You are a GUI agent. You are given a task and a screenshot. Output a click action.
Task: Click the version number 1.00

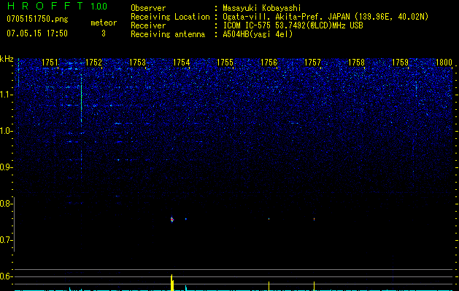coord(99,7)
